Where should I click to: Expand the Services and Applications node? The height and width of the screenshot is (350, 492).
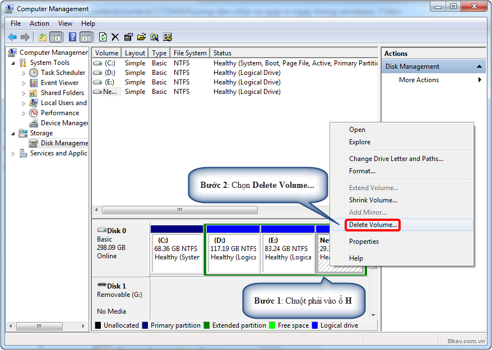[13, 153]
